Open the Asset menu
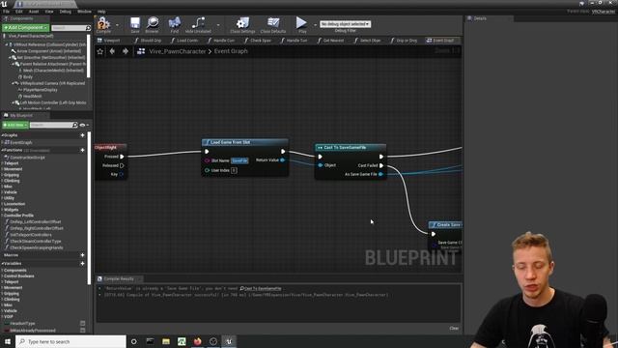Viewport: 618px width, 348px height. tap(34, 12)
